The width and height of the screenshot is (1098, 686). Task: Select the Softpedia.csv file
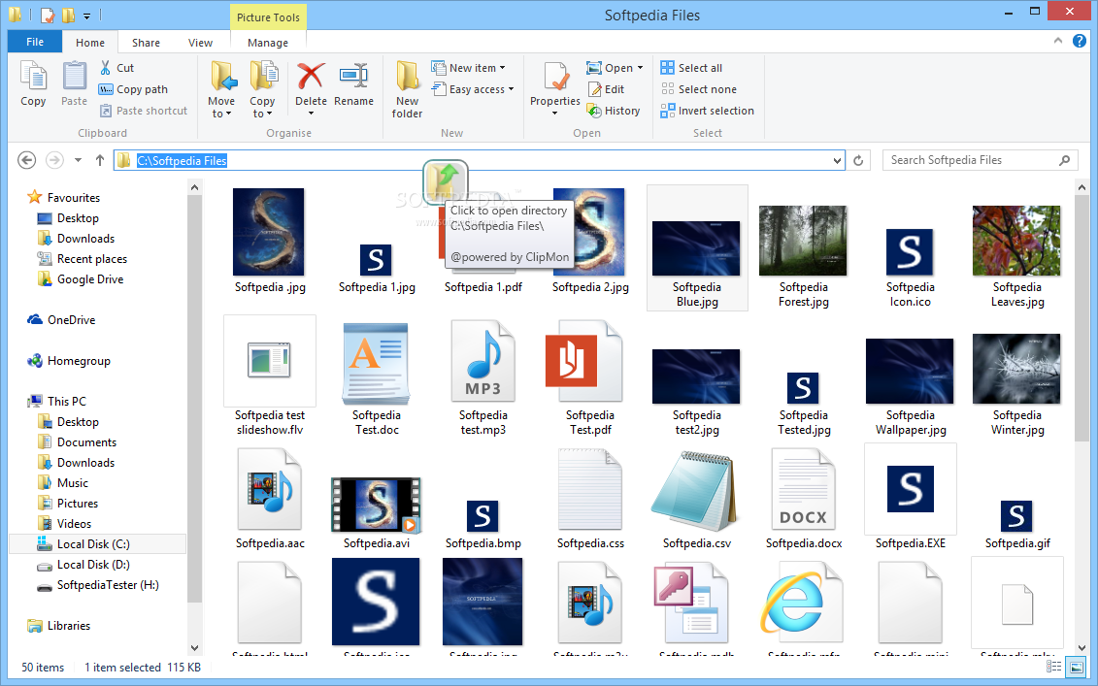697,500
